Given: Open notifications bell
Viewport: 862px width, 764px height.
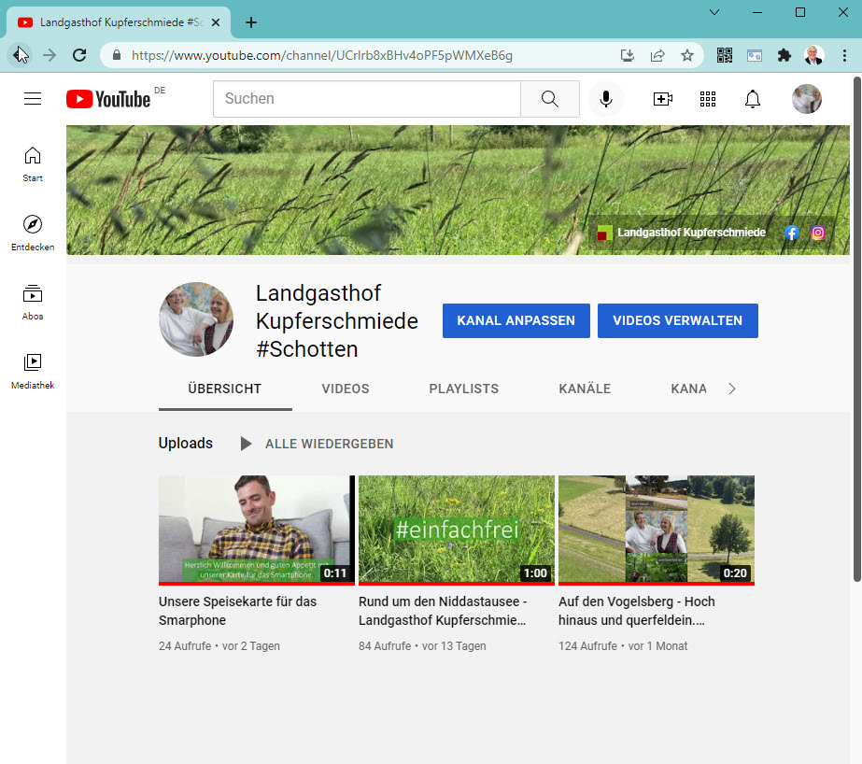Looking at the screenshot, I should (x=752, y=99).
